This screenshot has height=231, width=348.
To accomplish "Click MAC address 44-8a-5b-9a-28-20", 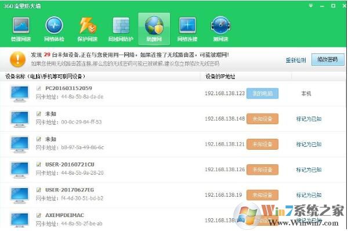I will [82, 173].
